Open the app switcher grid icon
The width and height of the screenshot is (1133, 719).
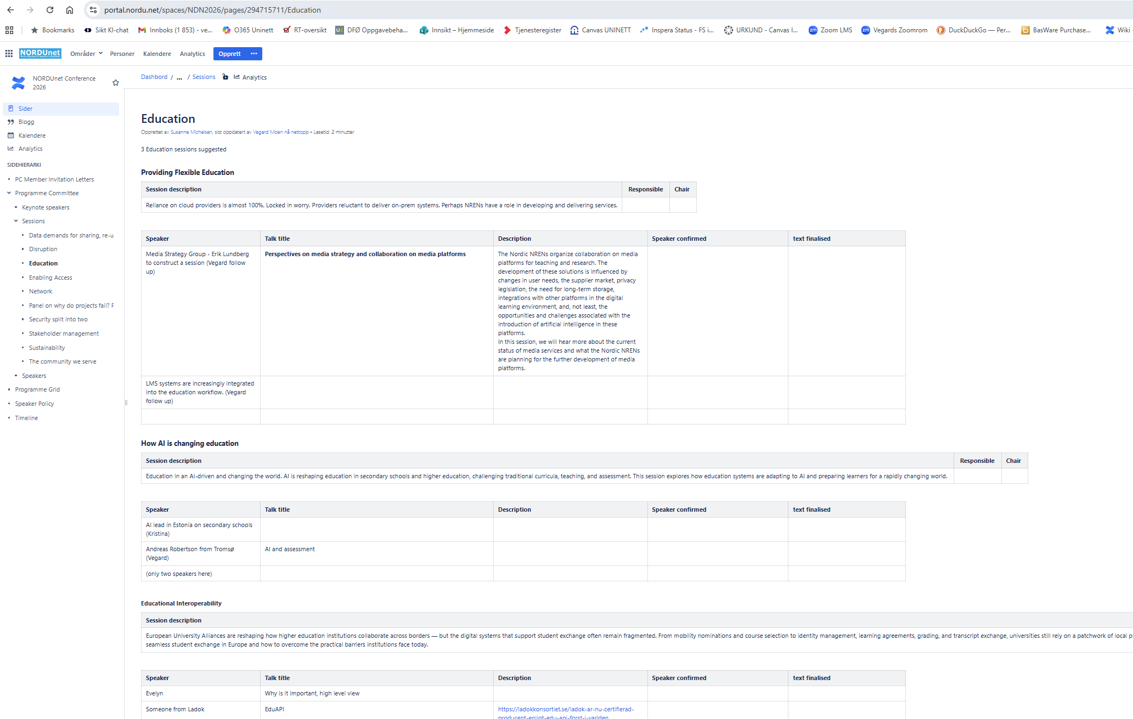point(9,54)
